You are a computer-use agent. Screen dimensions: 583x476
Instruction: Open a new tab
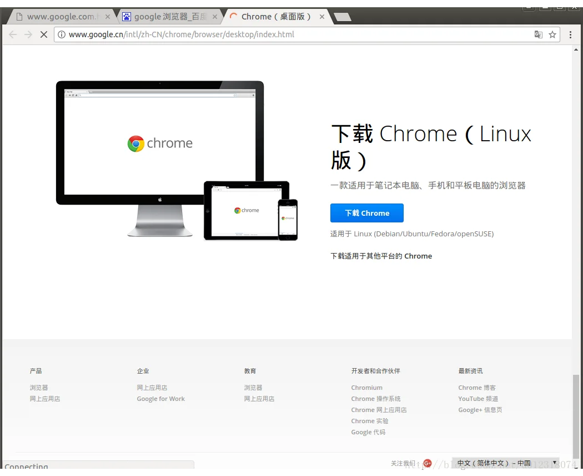point(343,17)
